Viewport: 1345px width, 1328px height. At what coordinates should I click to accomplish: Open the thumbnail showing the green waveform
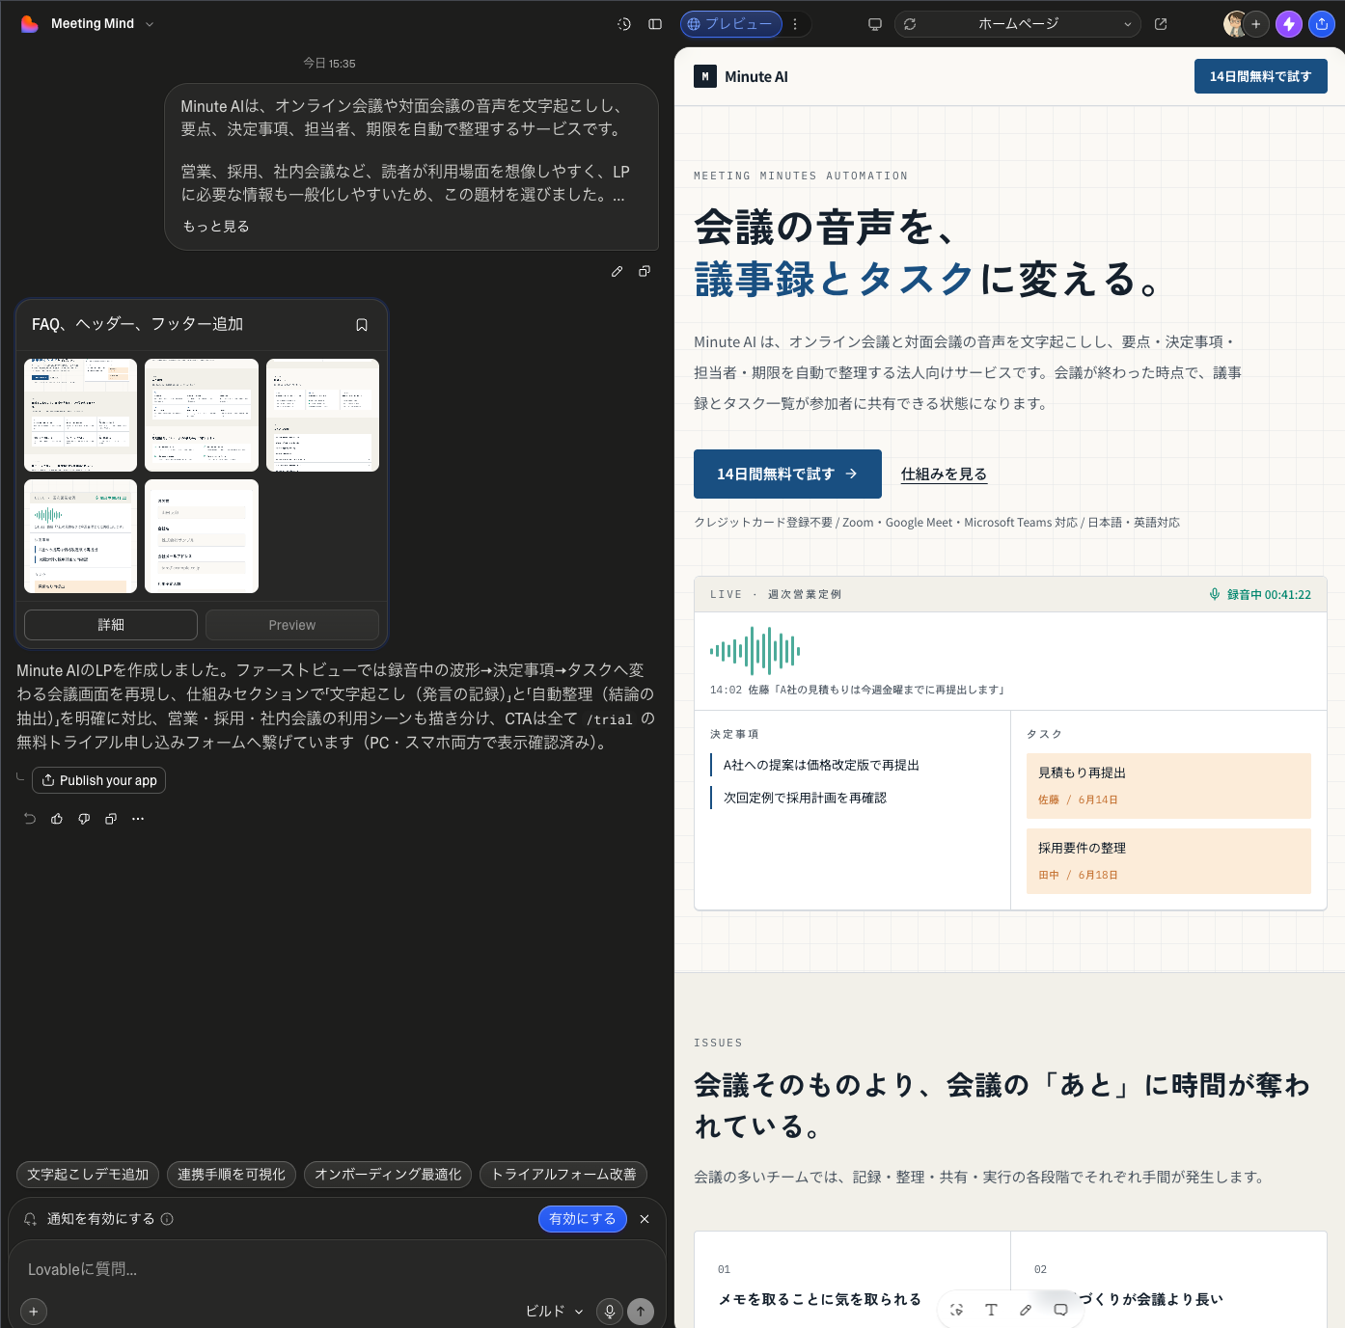coord(80,536)
